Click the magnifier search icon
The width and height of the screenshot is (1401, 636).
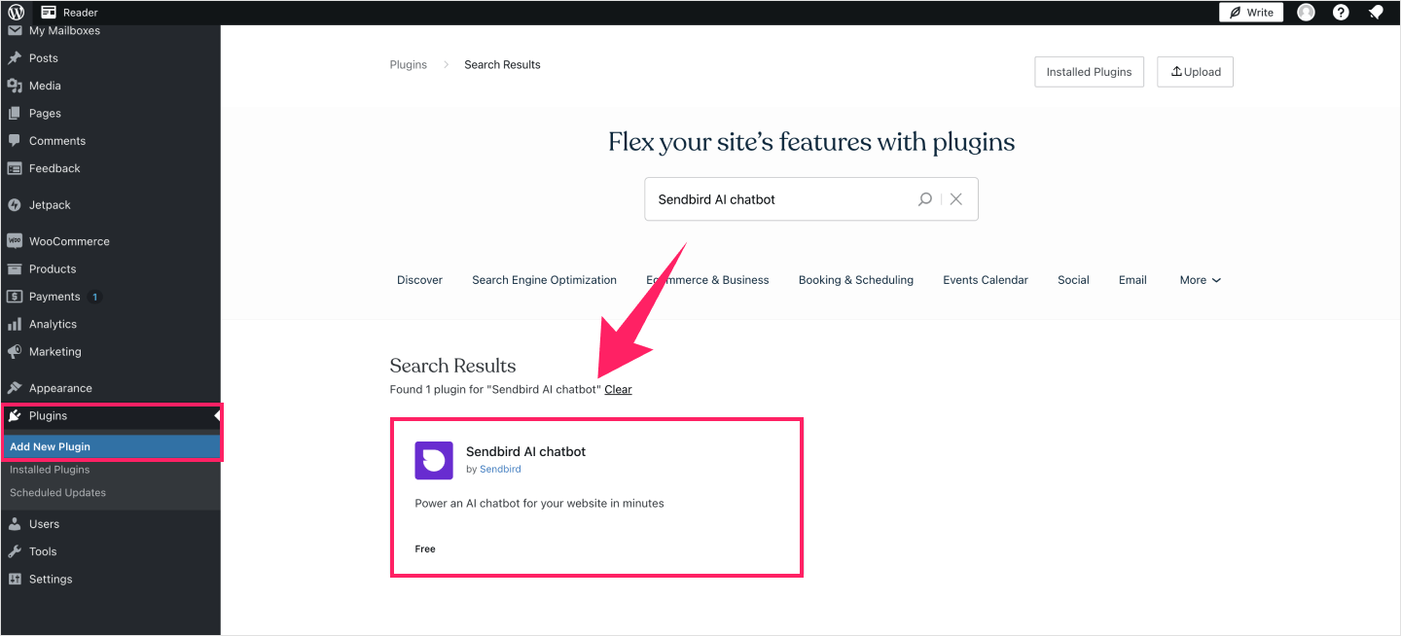click(x=925, y=198)
